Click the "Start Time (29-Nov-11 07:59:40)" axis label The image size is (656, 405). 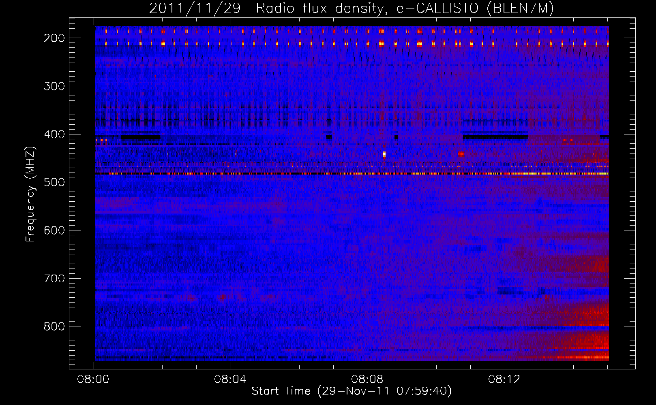tap(352, 391)
